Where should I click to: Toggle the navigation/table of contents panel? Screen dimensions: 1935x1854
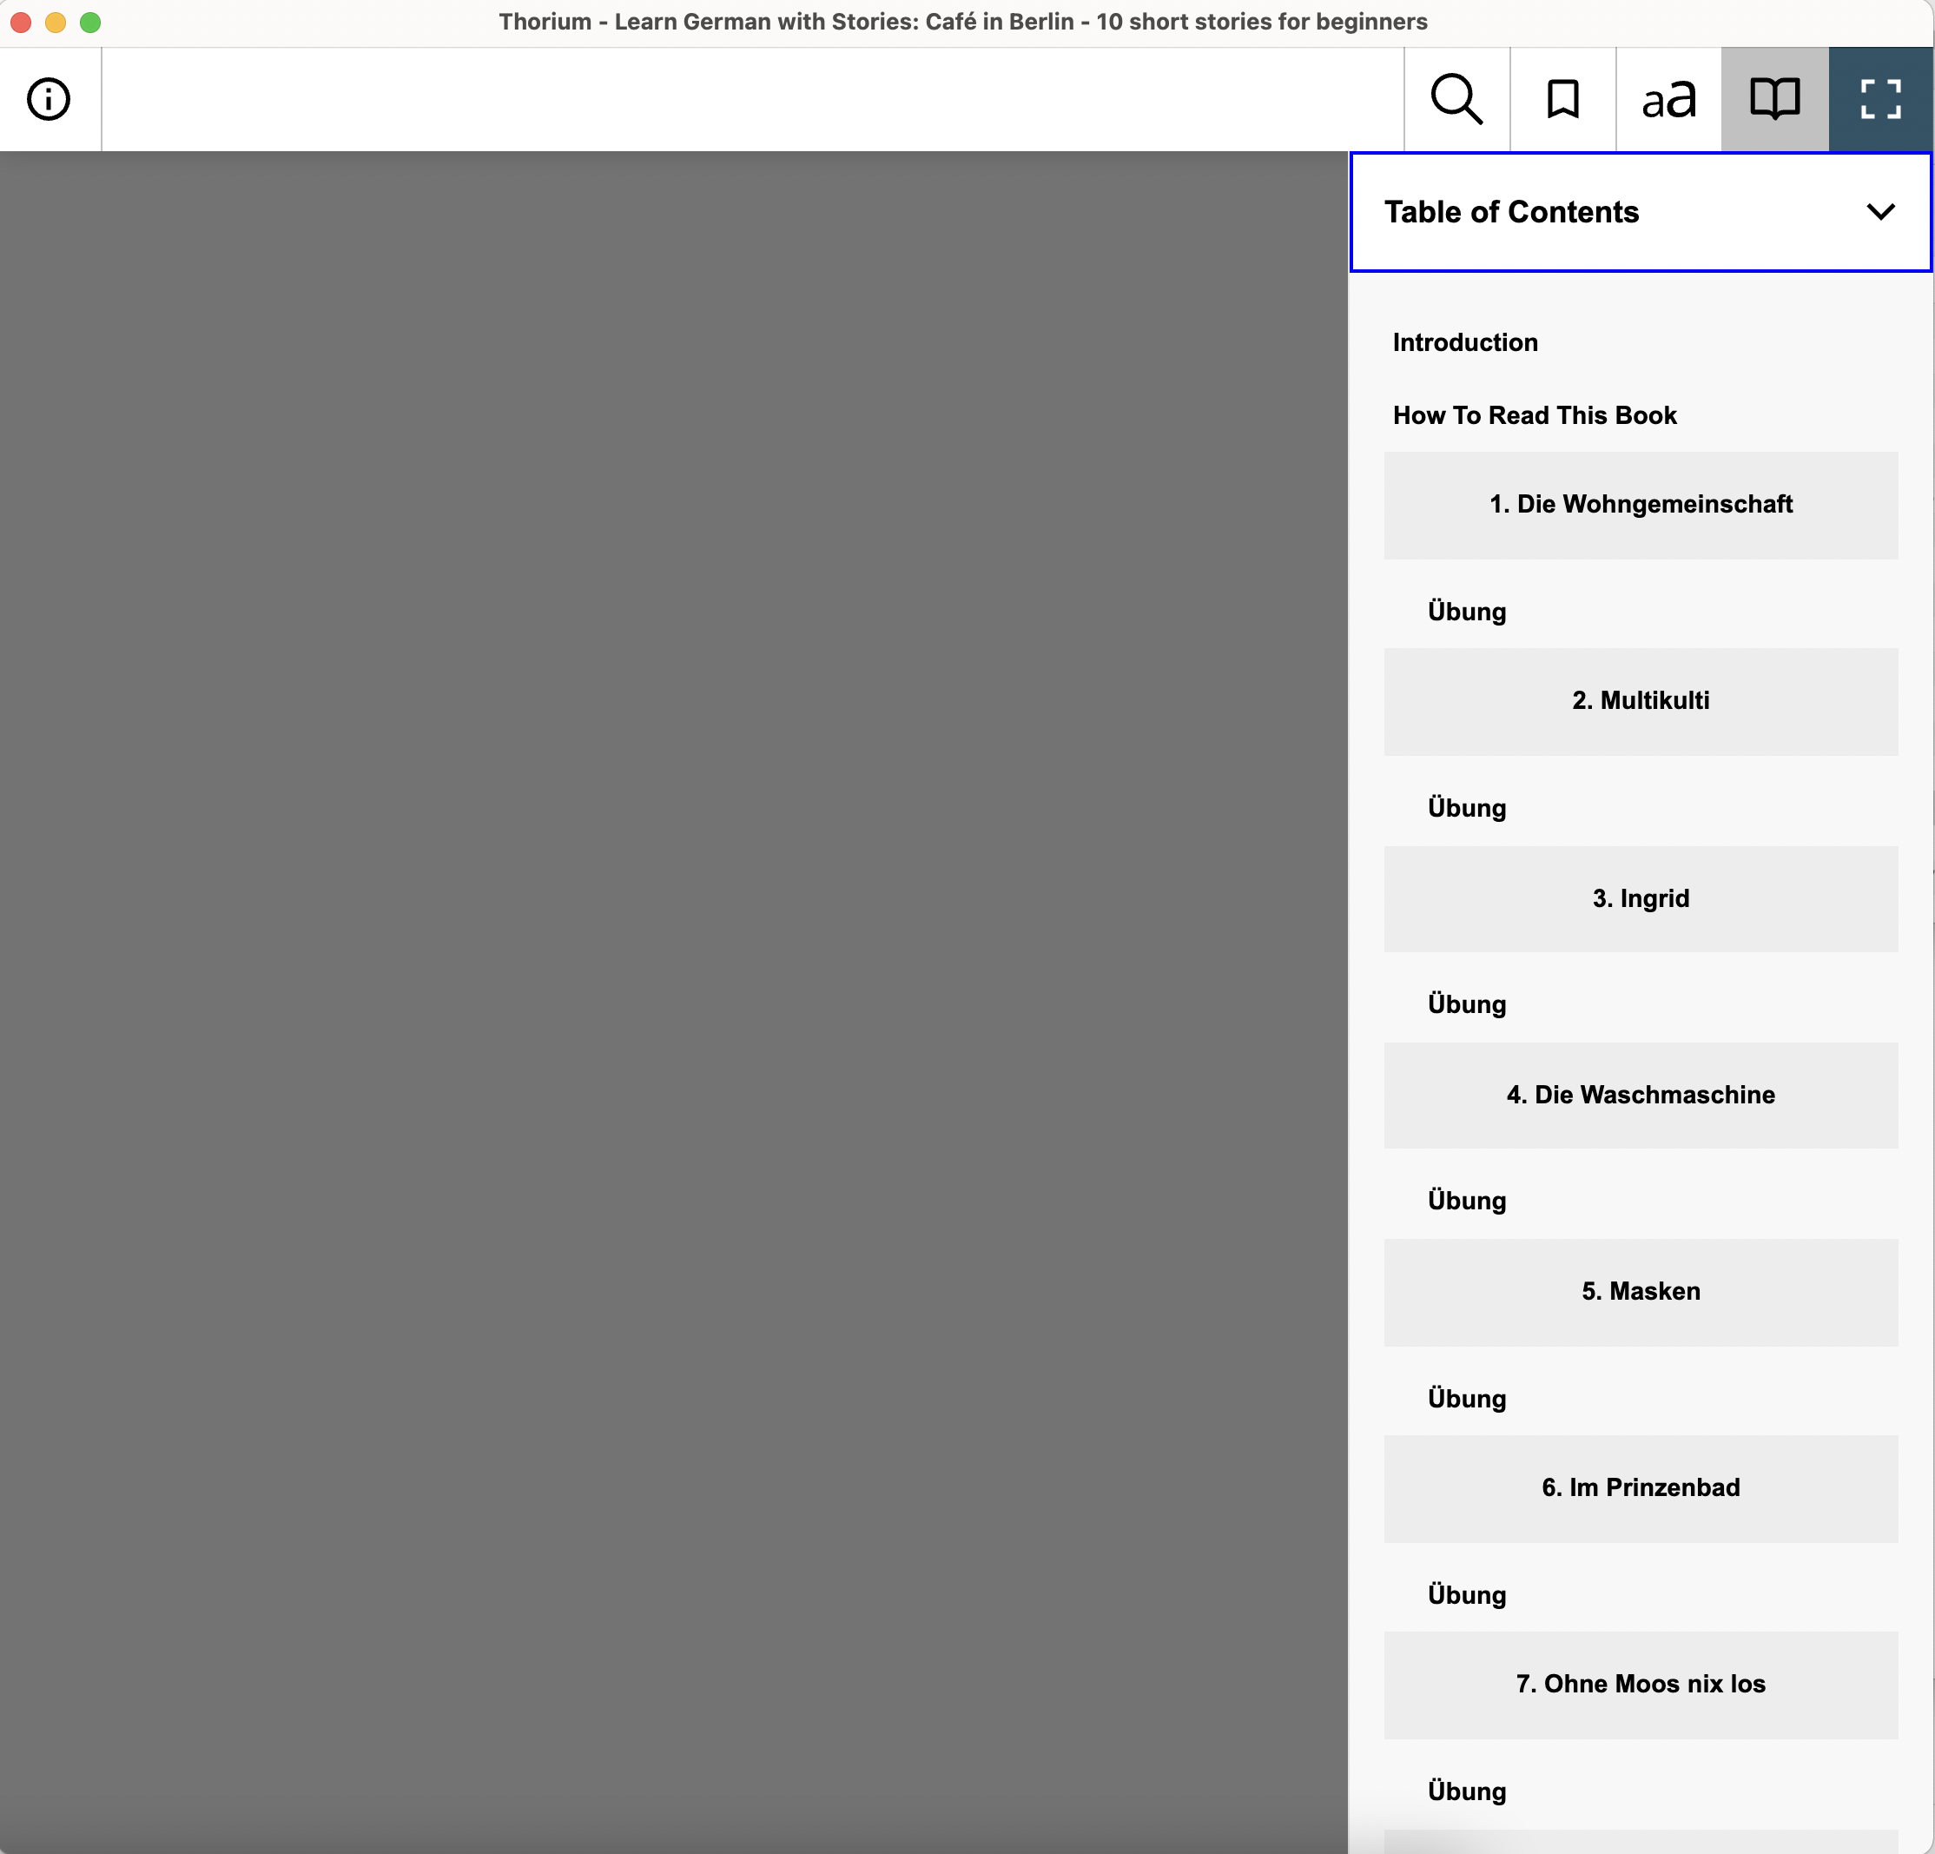click(1775, 99)
